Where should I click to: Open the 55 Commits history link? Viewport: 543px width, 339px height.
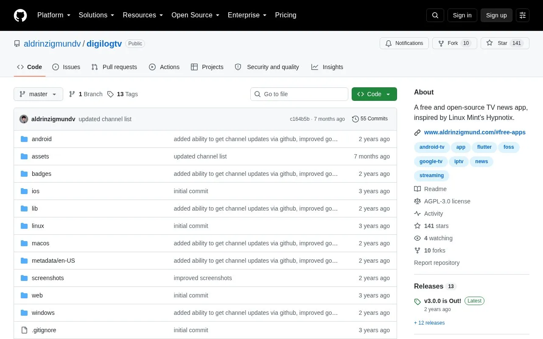[370, 119]
